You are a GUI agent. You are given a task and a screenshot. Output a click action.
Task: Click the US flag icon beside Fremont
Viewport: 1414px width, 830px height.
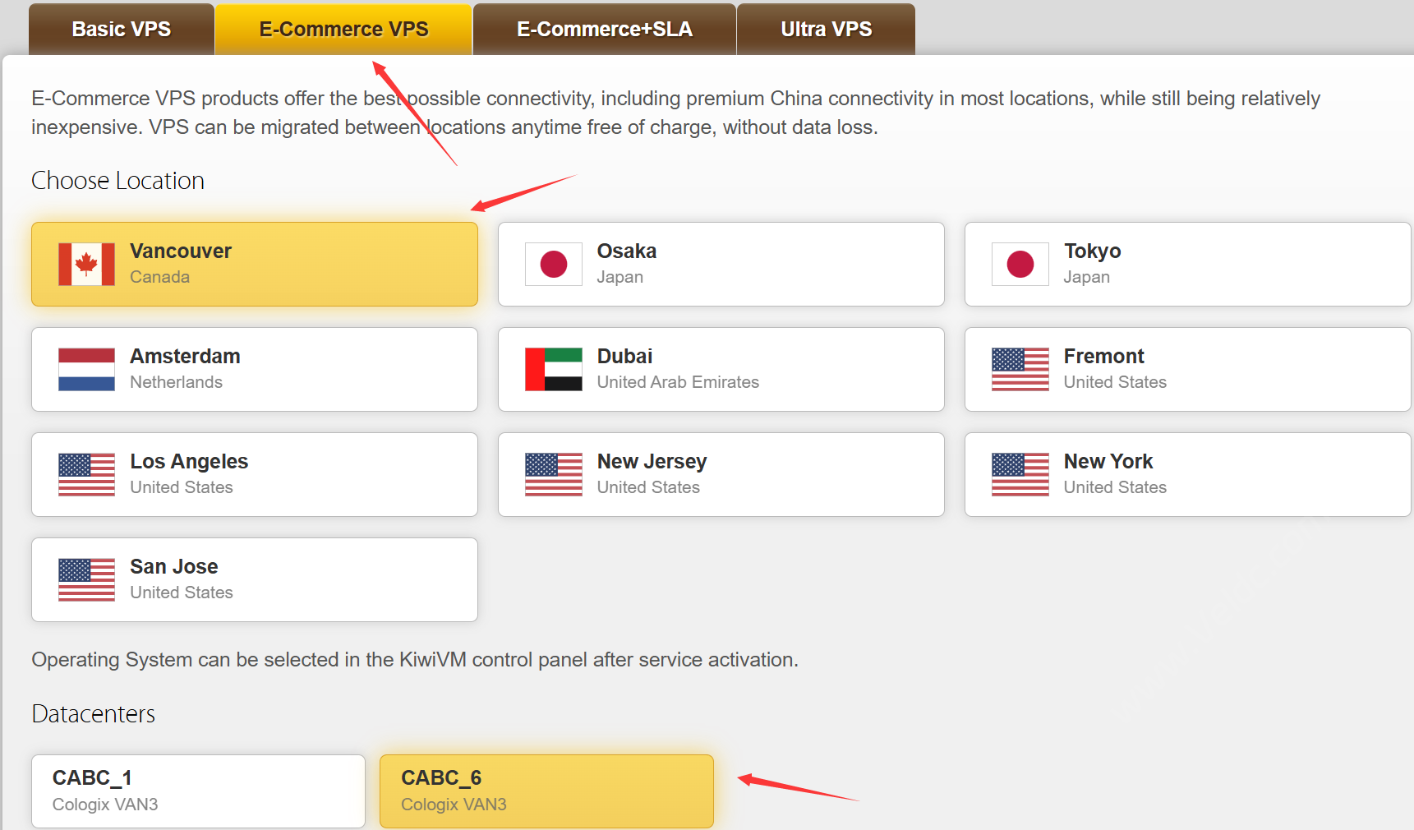pyautogui.click(x=1020, y=369)
